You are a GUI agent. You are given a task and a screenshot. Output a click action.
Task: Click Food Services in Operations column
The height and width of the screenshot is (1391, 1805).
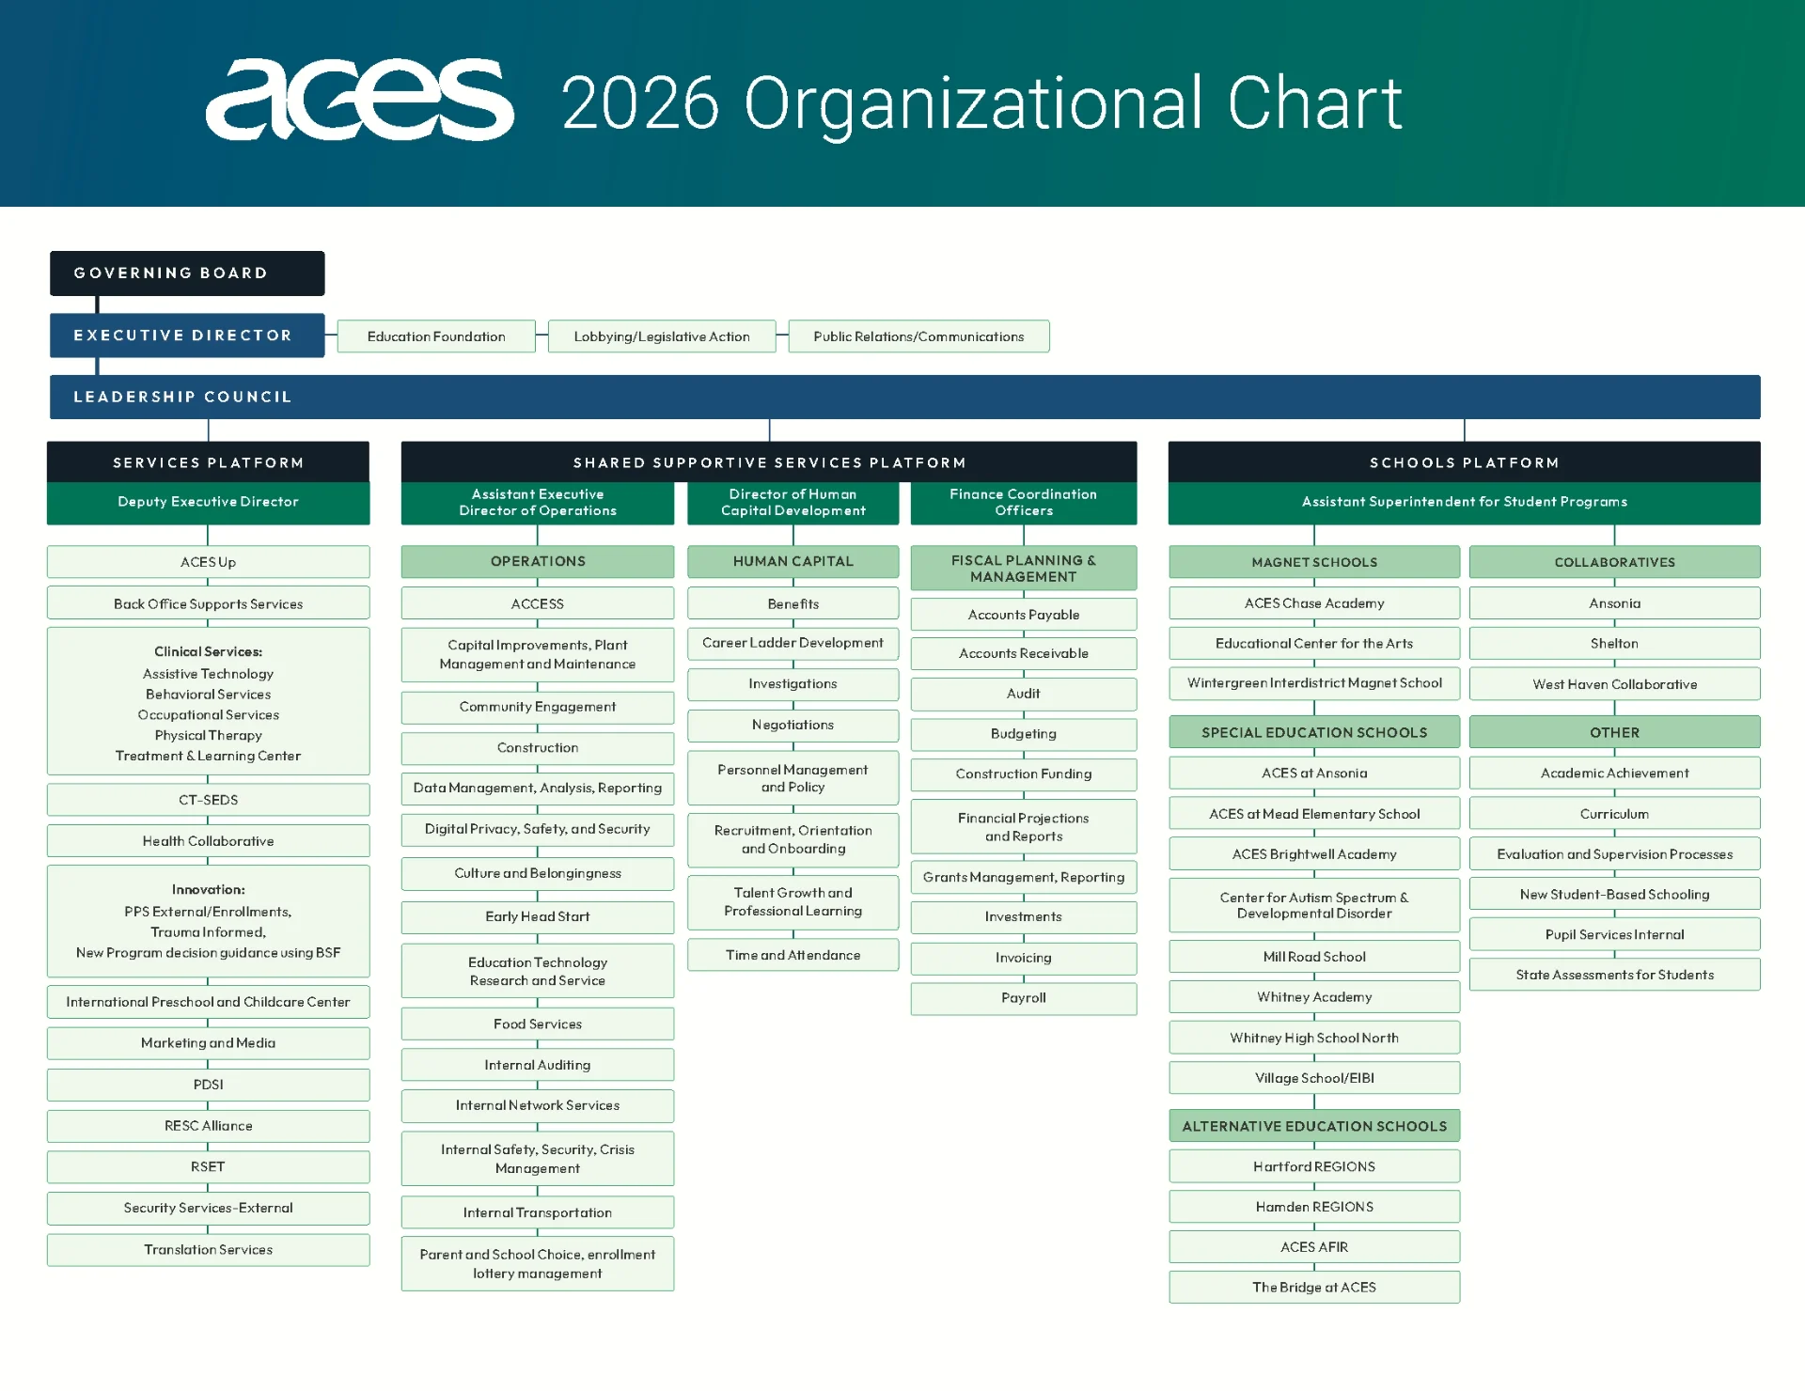click(537, 1024)
